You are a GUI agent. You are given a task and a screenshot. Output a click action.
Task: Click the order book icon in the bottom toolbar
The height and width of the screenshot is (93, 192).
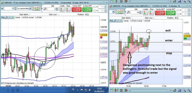click(x=126, y=90)
